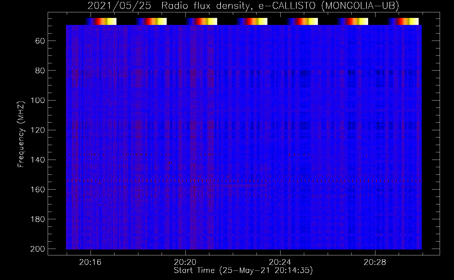
Task: Click the 120 MHz frequency tick label
Action: point(38,130)
